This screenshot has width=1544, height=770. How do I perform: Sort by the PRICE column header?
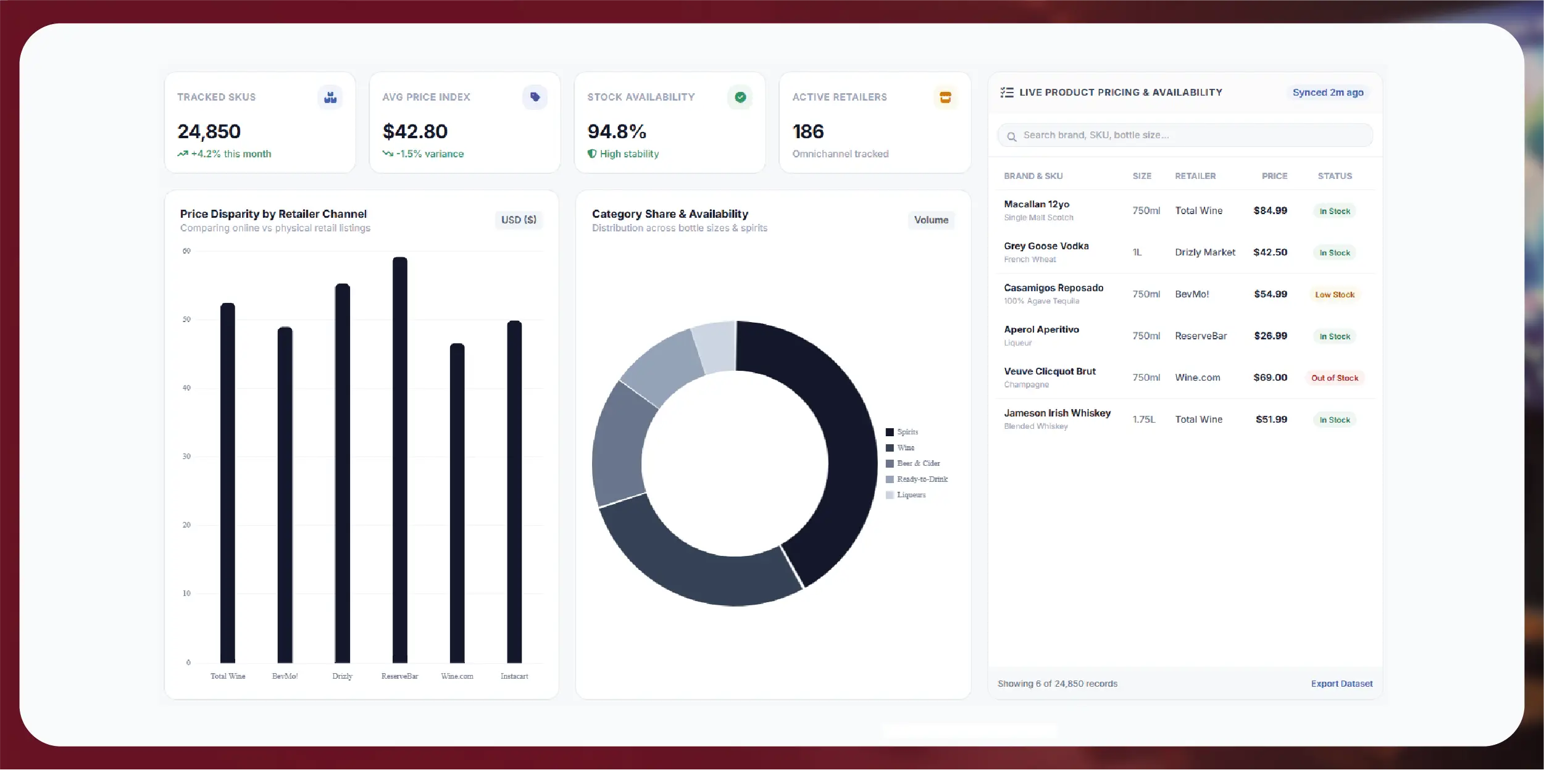coord(1274,176)
